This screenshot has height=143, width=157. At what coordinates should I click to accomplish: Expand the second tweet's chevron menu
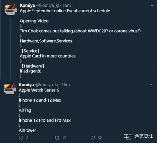click(151, 84)
